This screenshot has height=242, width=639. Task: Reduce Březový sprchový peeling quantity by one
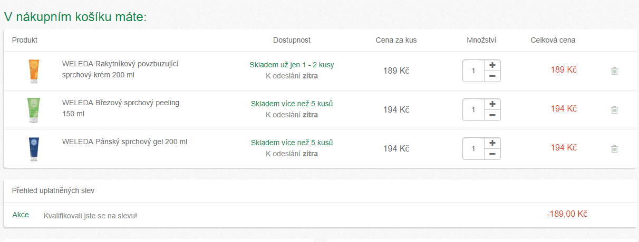(492, 115)
